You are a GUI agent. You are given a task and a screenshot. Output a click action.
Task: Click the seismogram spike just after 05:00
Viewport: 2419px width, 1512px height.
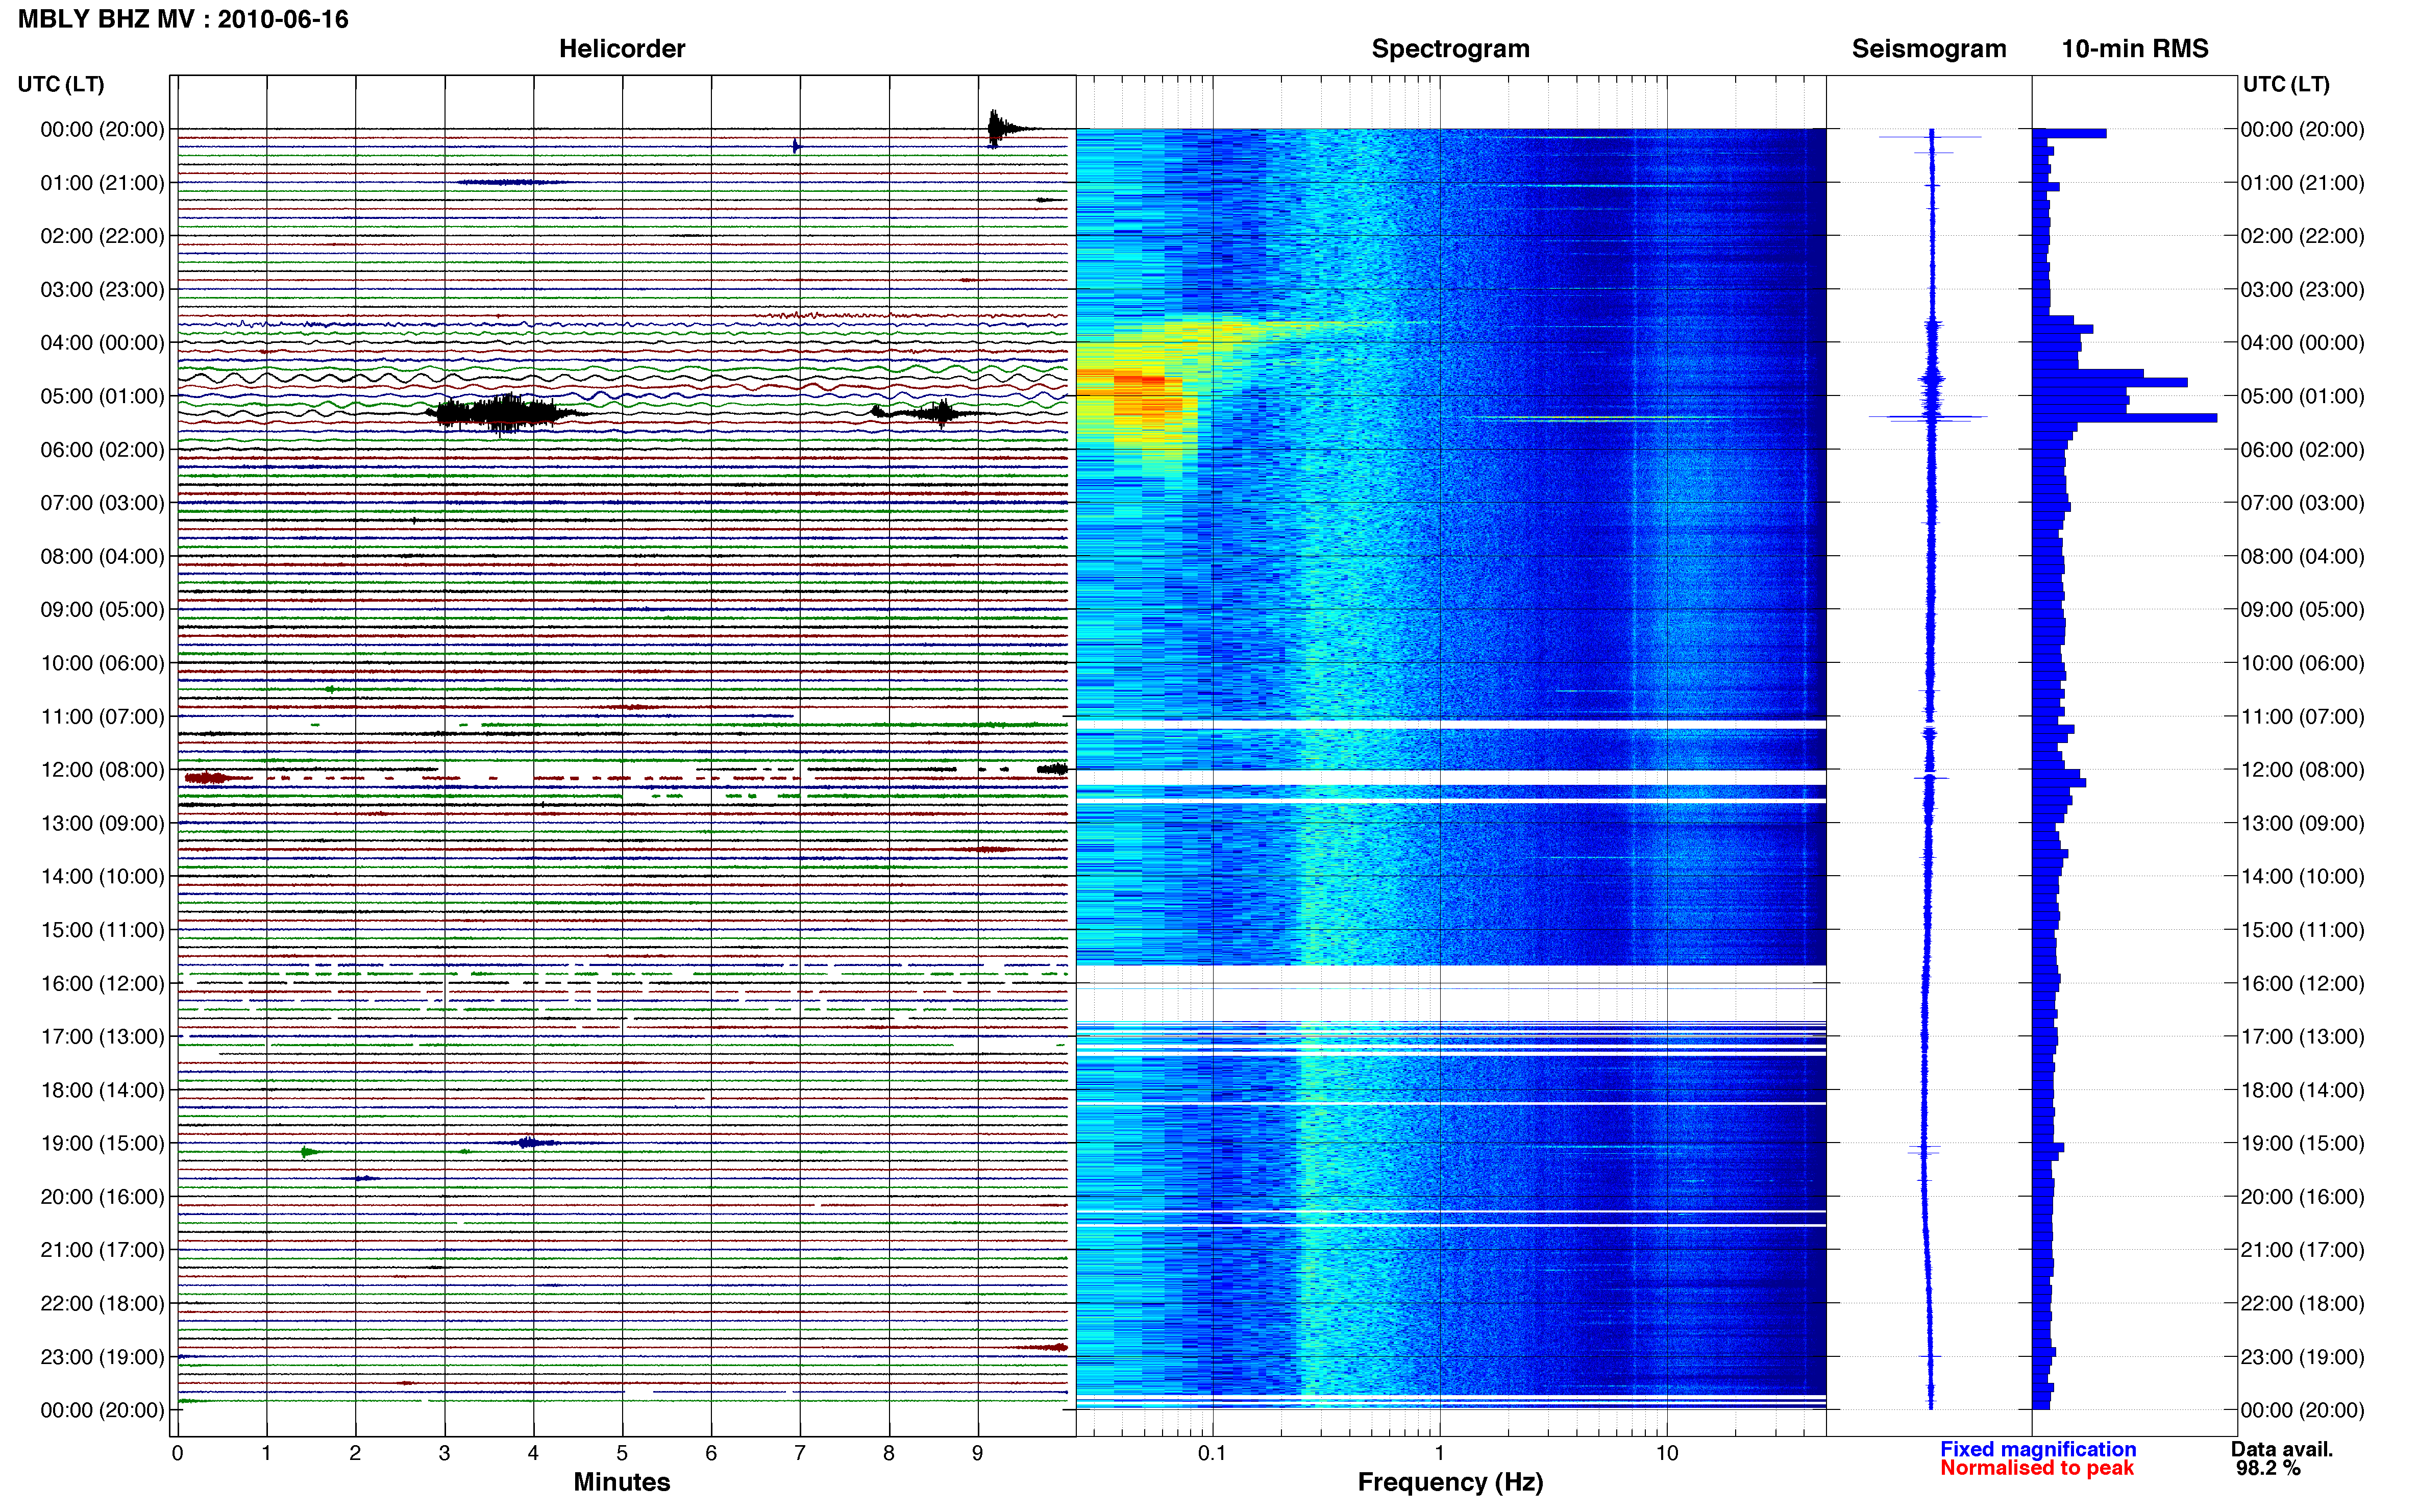(x=1928, y=417)
